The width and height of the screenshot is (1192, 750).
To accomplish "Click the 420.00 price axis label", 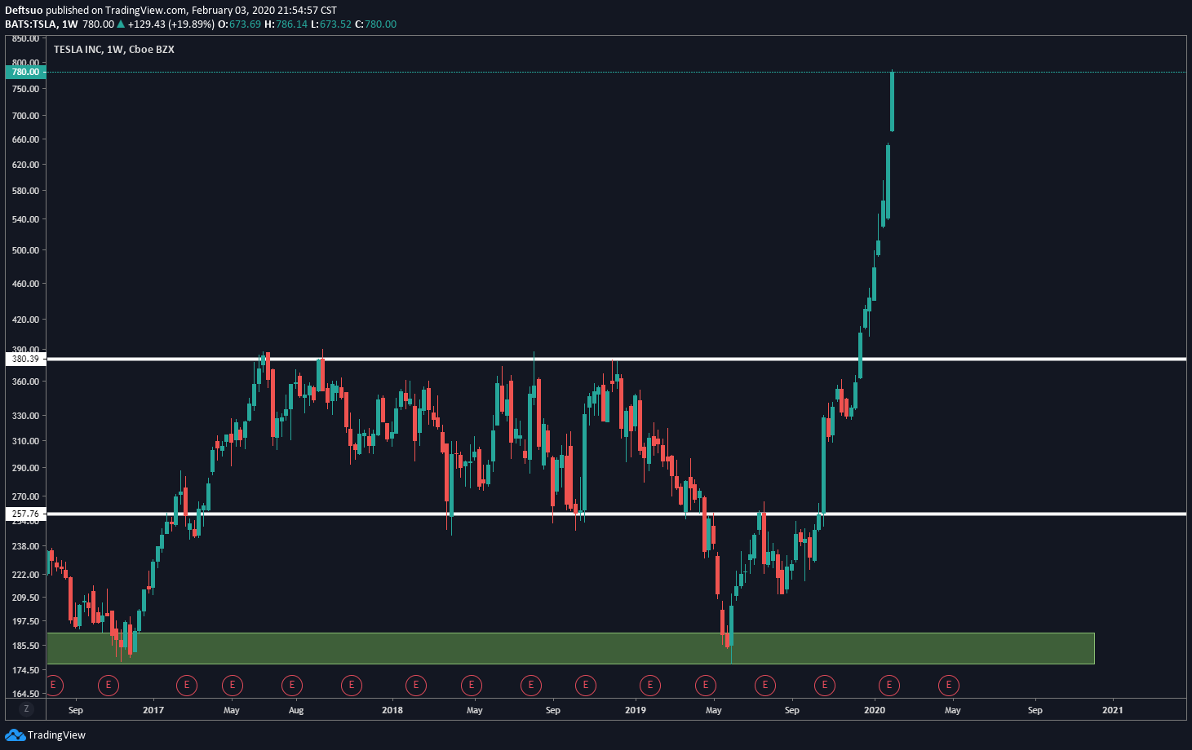I will coord(25,320).
